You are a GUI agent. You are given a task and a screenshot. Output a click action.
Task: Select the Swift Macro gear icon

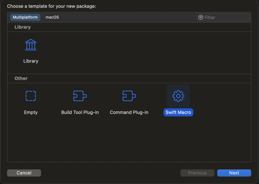[178, 96]
